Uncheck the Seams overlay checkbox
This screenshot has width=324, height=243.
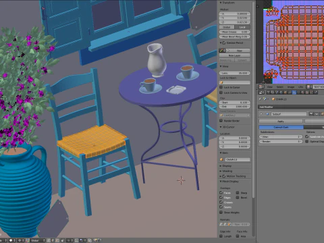click(221, 207)
